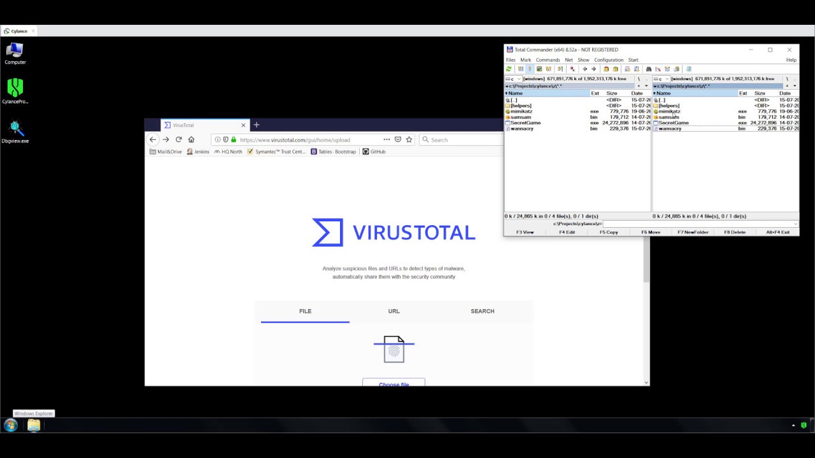Viewport: 815px width, 458px height.
Task: Click the F4 Edit button
Action: (567, 232)
